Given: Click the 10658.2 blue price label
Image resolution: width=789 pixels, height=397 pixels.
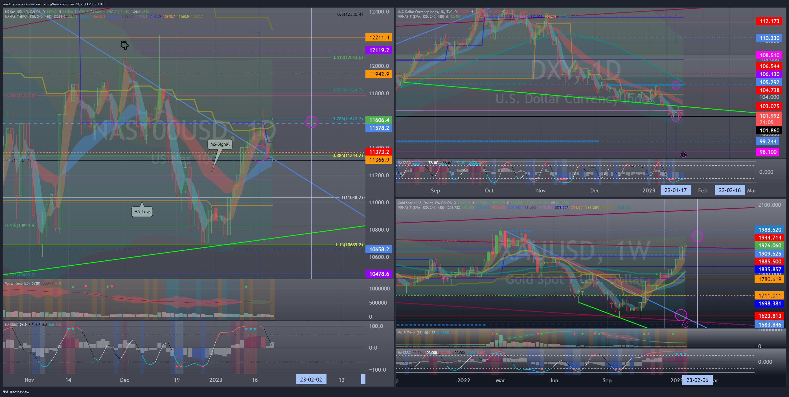Looking at the screenshot, I should coord(379,249).
